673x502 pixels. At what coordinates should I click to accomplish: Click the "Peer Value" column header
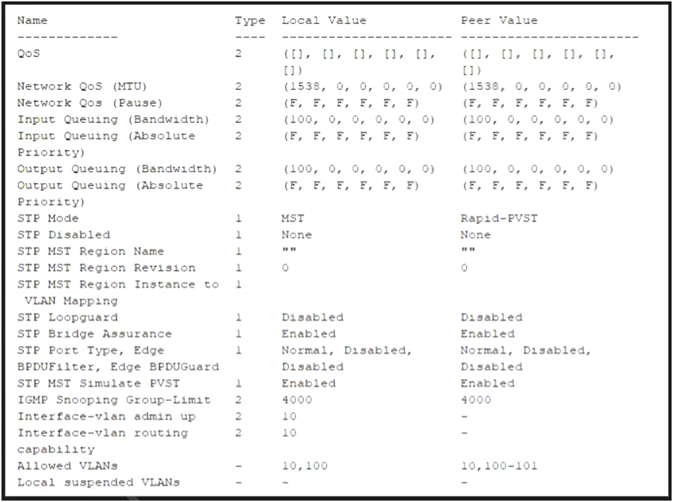pyautogui.click(x=498, y=21)
